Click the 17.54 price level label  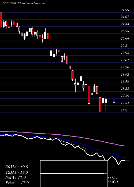(x=125, y=103)
